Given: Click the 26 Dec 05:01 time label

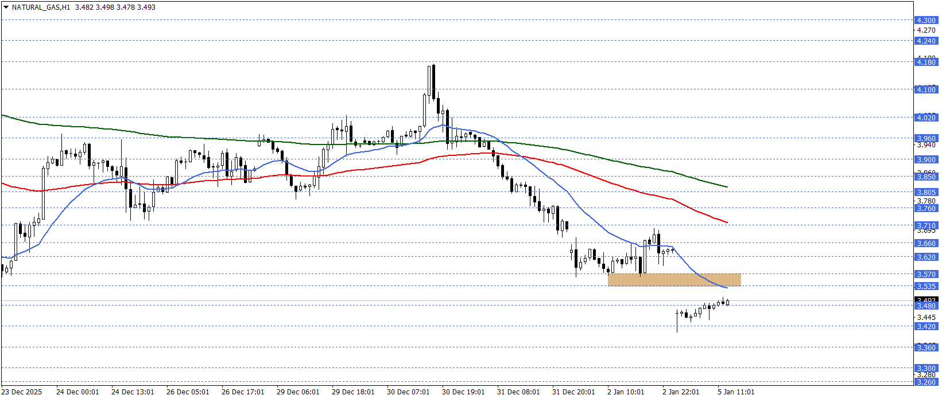Looking at the screenshot, I should click(x=188, y=392).
